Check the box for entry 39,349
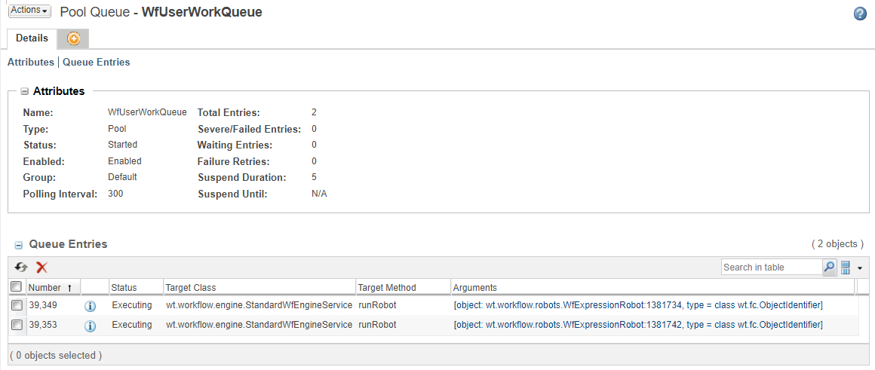The width and height of the screenshot is (875, 370). 17,305
